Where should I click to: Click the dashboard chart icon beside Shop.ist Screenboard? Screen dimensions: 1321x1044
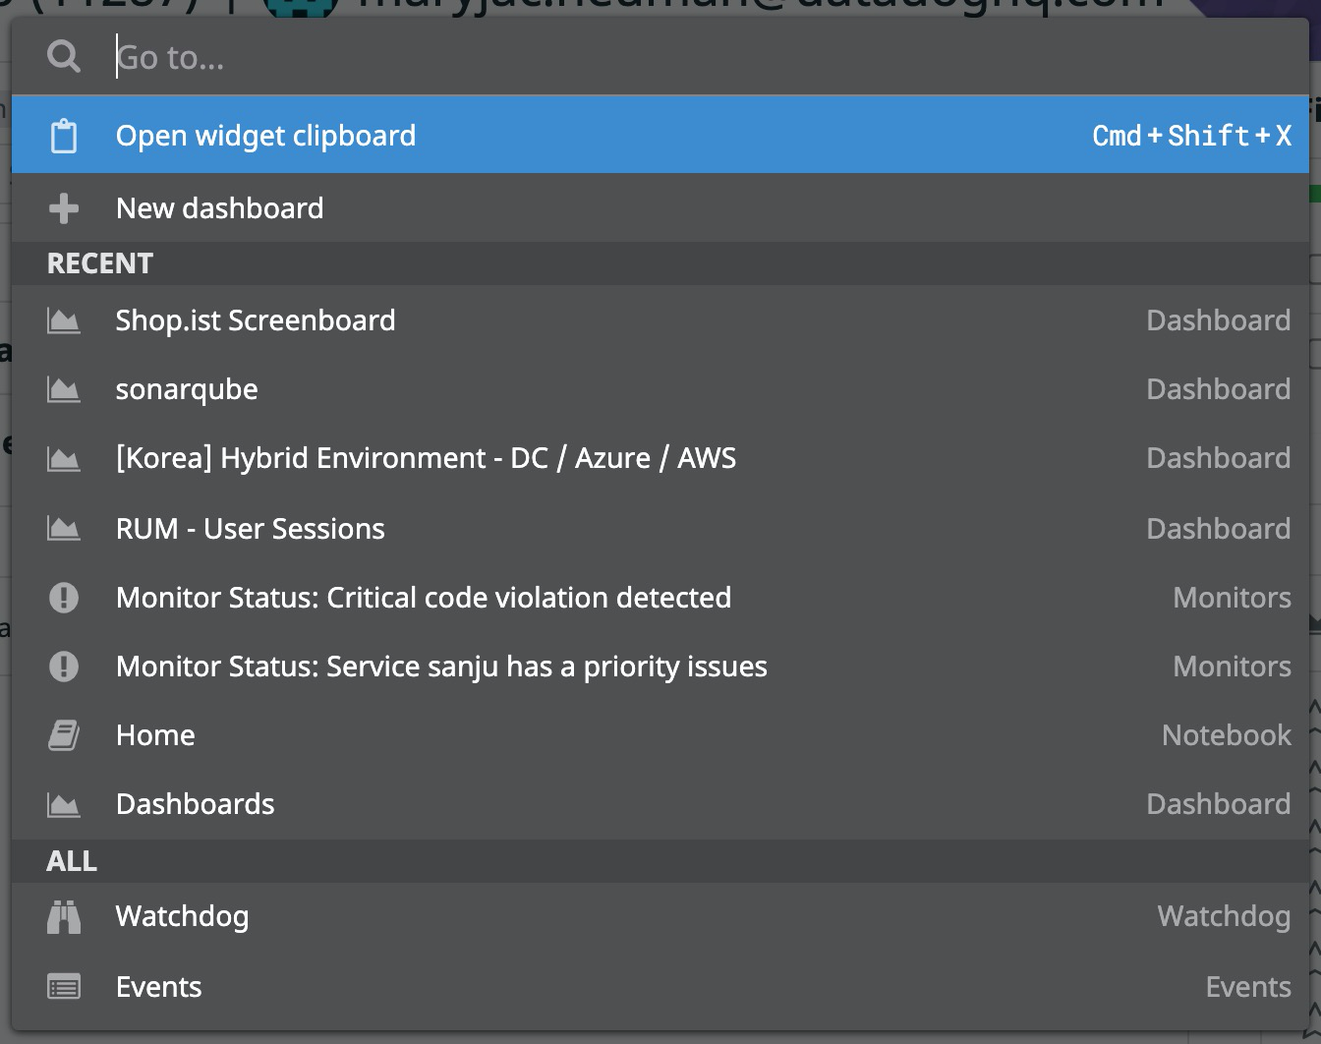point(63,319)
